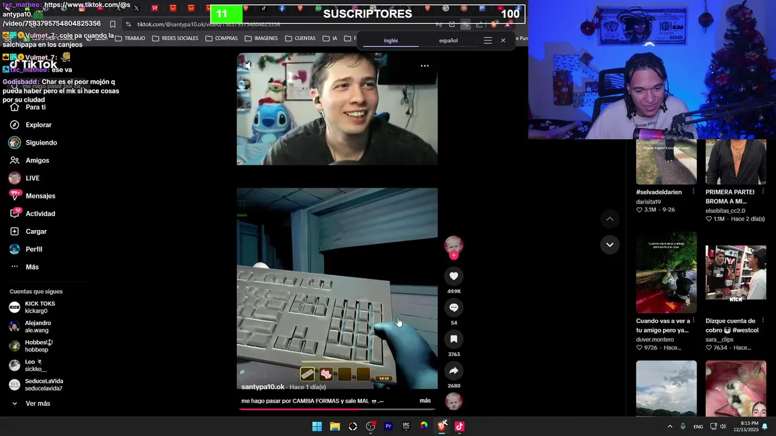The image size is (776, 436).
Task: Open the Brave Shields lion icon
Action: (x=494, y=24)
